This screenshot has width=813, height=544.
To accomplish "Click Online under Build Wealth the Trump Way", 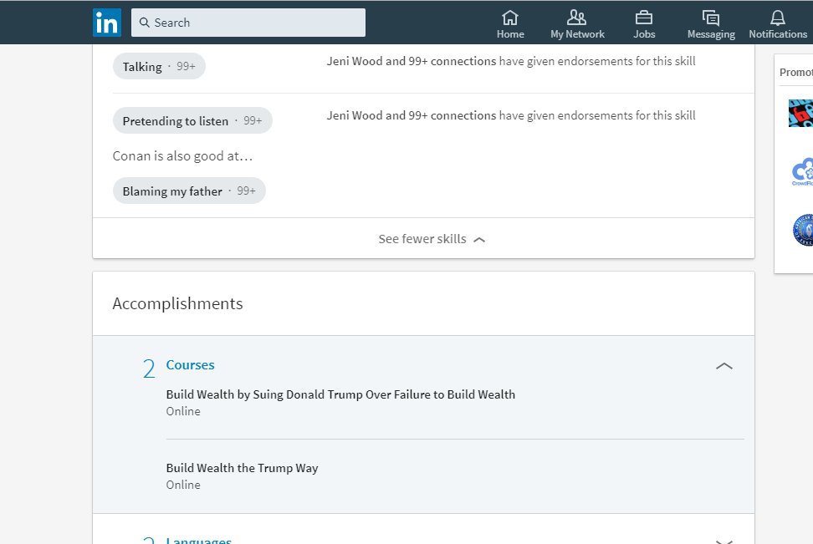I will [x=183, y=485].
